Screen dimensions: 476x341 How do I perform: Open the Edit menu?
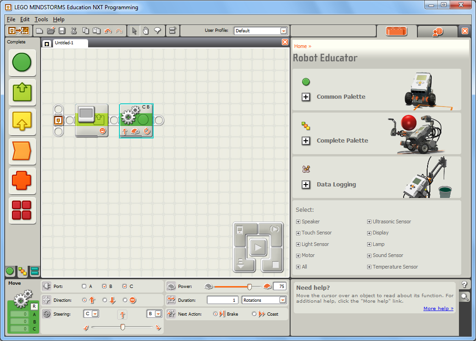point(25,19)
